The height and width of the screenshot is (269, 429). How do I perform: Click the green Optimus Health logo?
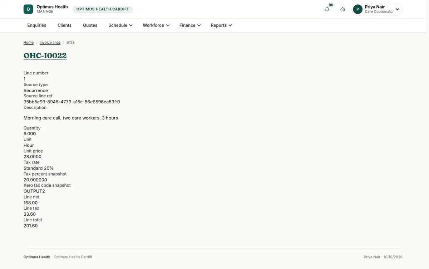pyautogui.click(x=28, y=9)
